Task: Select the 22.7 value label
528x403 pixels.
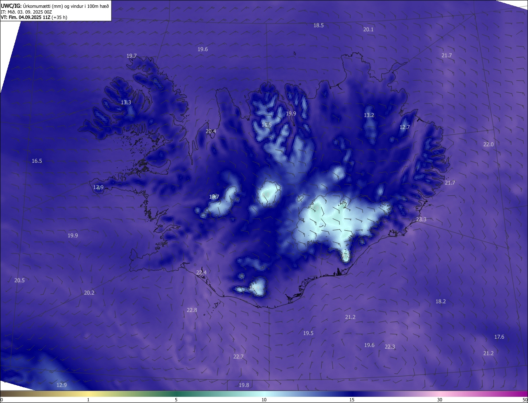Action: coord(238,357)
